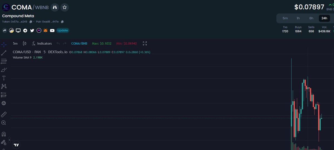Screen dimensions: 334x150
Task: Redo last chart action
Action: coord(65,44)
